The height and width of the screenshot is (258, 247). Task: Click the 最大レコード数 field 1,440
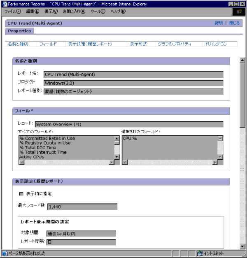pyautogui.click(x=82, y=207)
